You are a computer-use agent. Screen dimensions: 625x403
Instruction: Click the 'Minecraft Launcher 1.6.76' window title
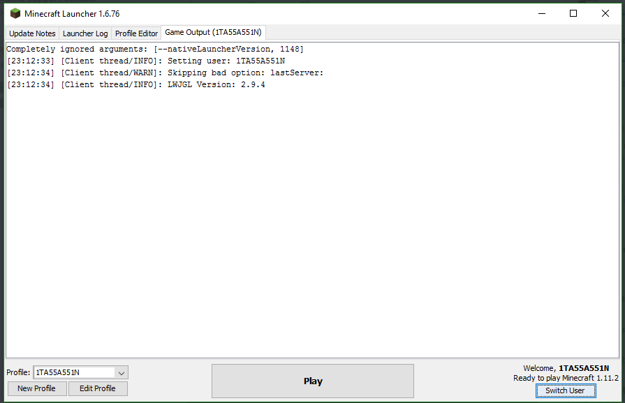tap(72, 14)
